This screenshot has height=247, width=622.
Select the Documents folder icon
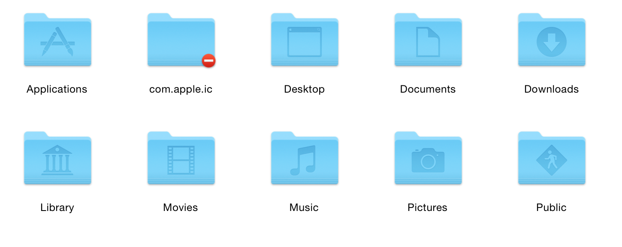[428, 40]
